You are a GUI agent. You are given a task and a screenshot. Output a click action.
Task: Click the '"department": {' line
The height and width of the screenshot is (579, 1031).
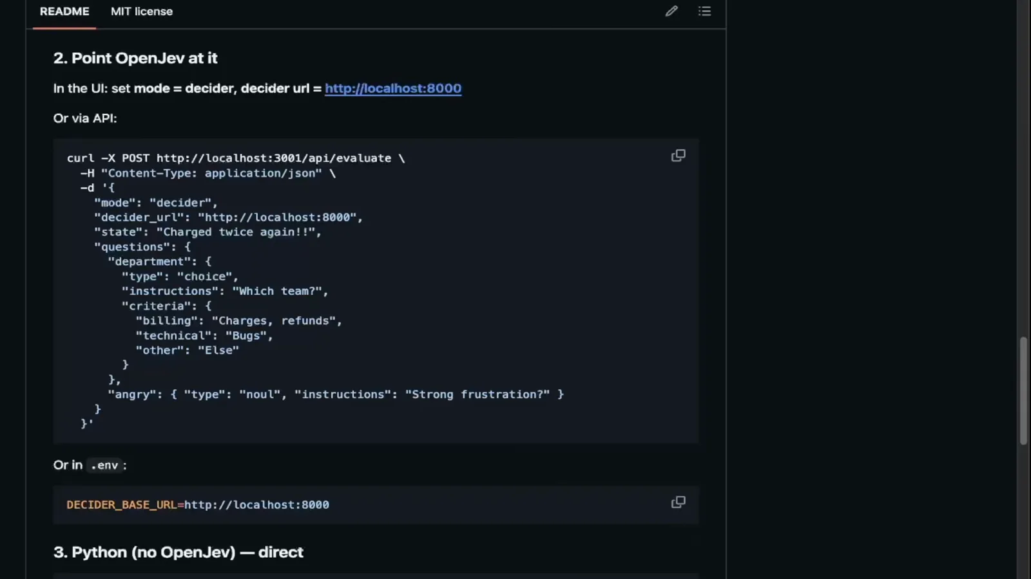coord(159,262)
